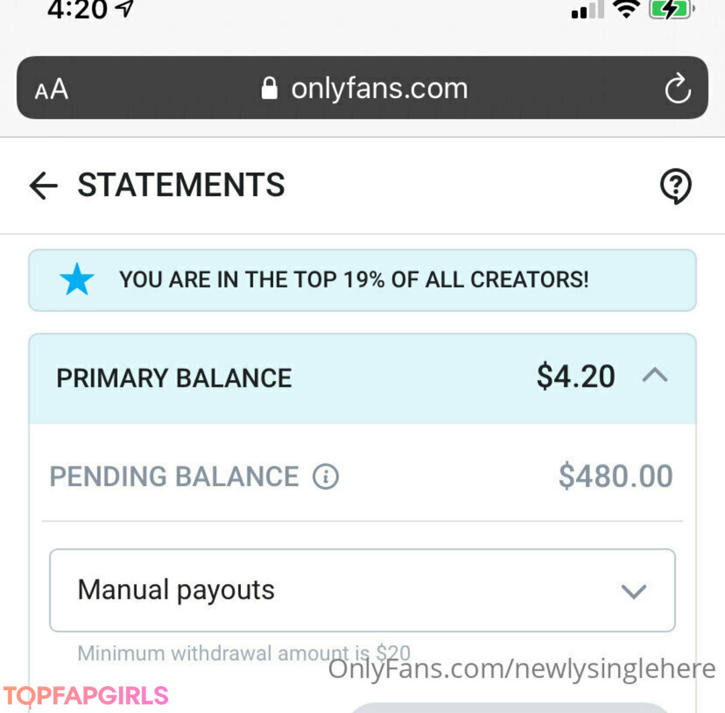Click the blue star in the creators banner

[x=77, y=280]
